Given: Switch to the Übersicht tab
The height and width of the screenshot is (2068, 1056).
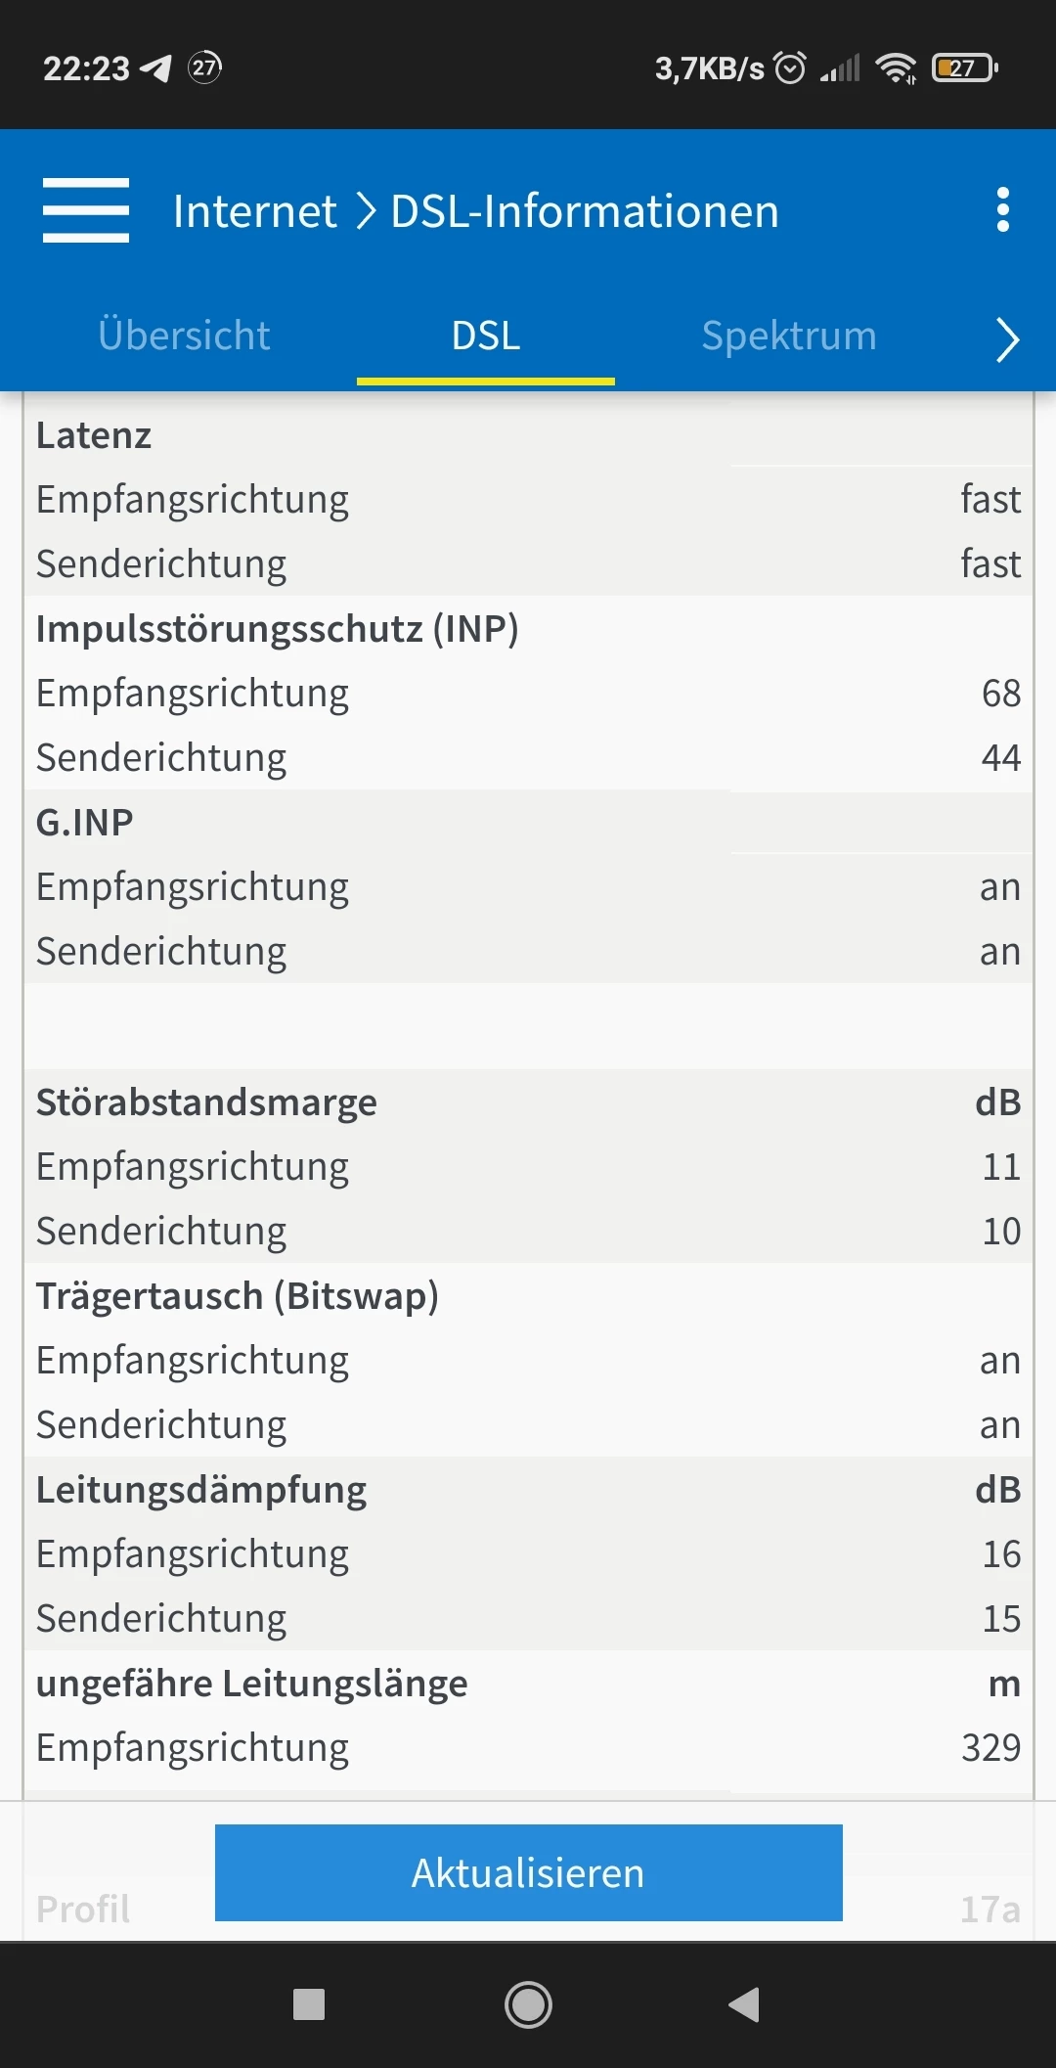Looking at the screenshot, I should pyautogui.click(x=184, y=336).
